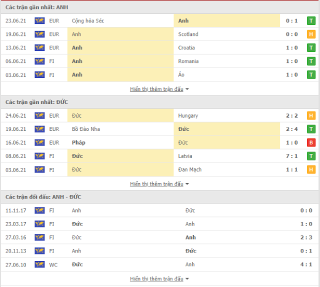Expand more matches under ĐỨC recent matches
Image resolution: width=320 pixels, height=287 pixels.
[x=159, y=184]
